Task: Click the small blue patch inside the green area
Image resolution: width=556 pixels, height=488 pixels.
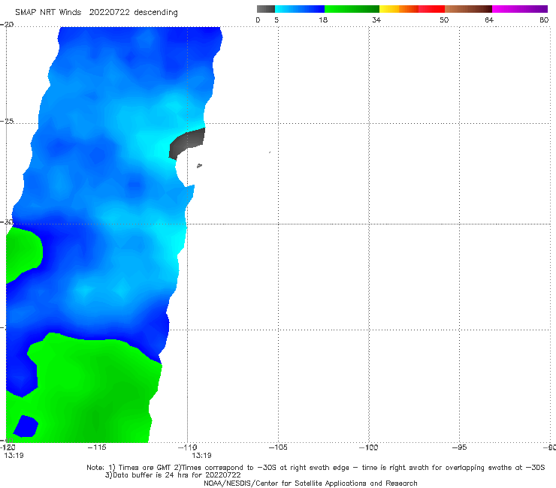Action: tap(26, 426)
